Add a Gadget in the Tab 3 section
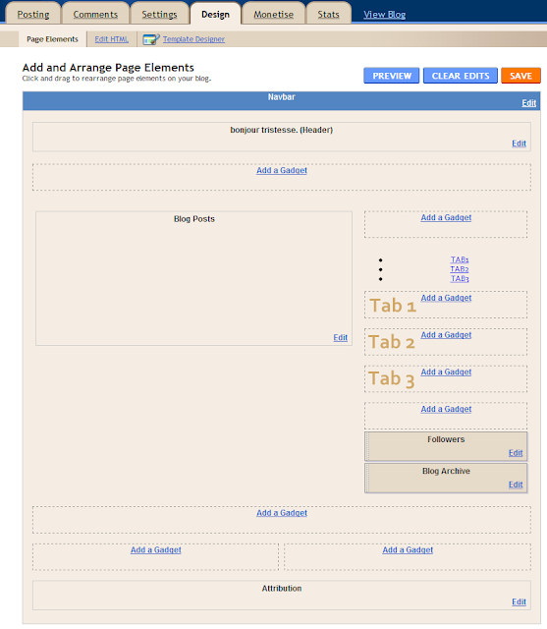Image resolution: width=547 pixels, height=629 pixels. coord(446,372)
